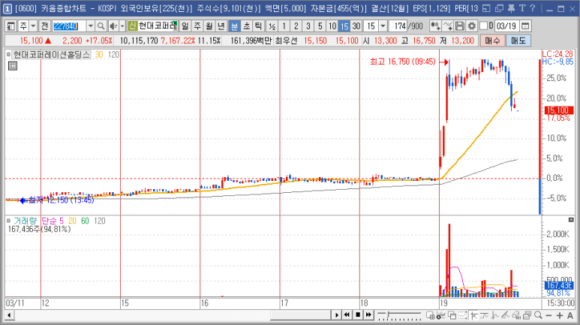This screenshot has width=580, height=325.
Task: Click the plus zoom-in icon
Action: pos(559,315)
